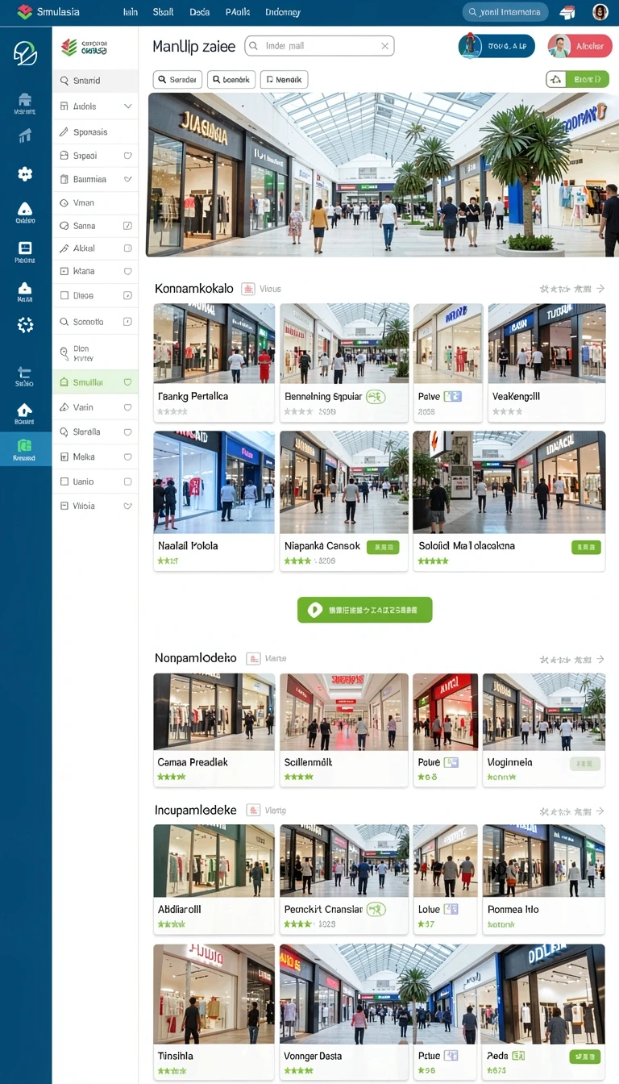
Task: Click the large green button below store cards
Action: pos(364,610)
